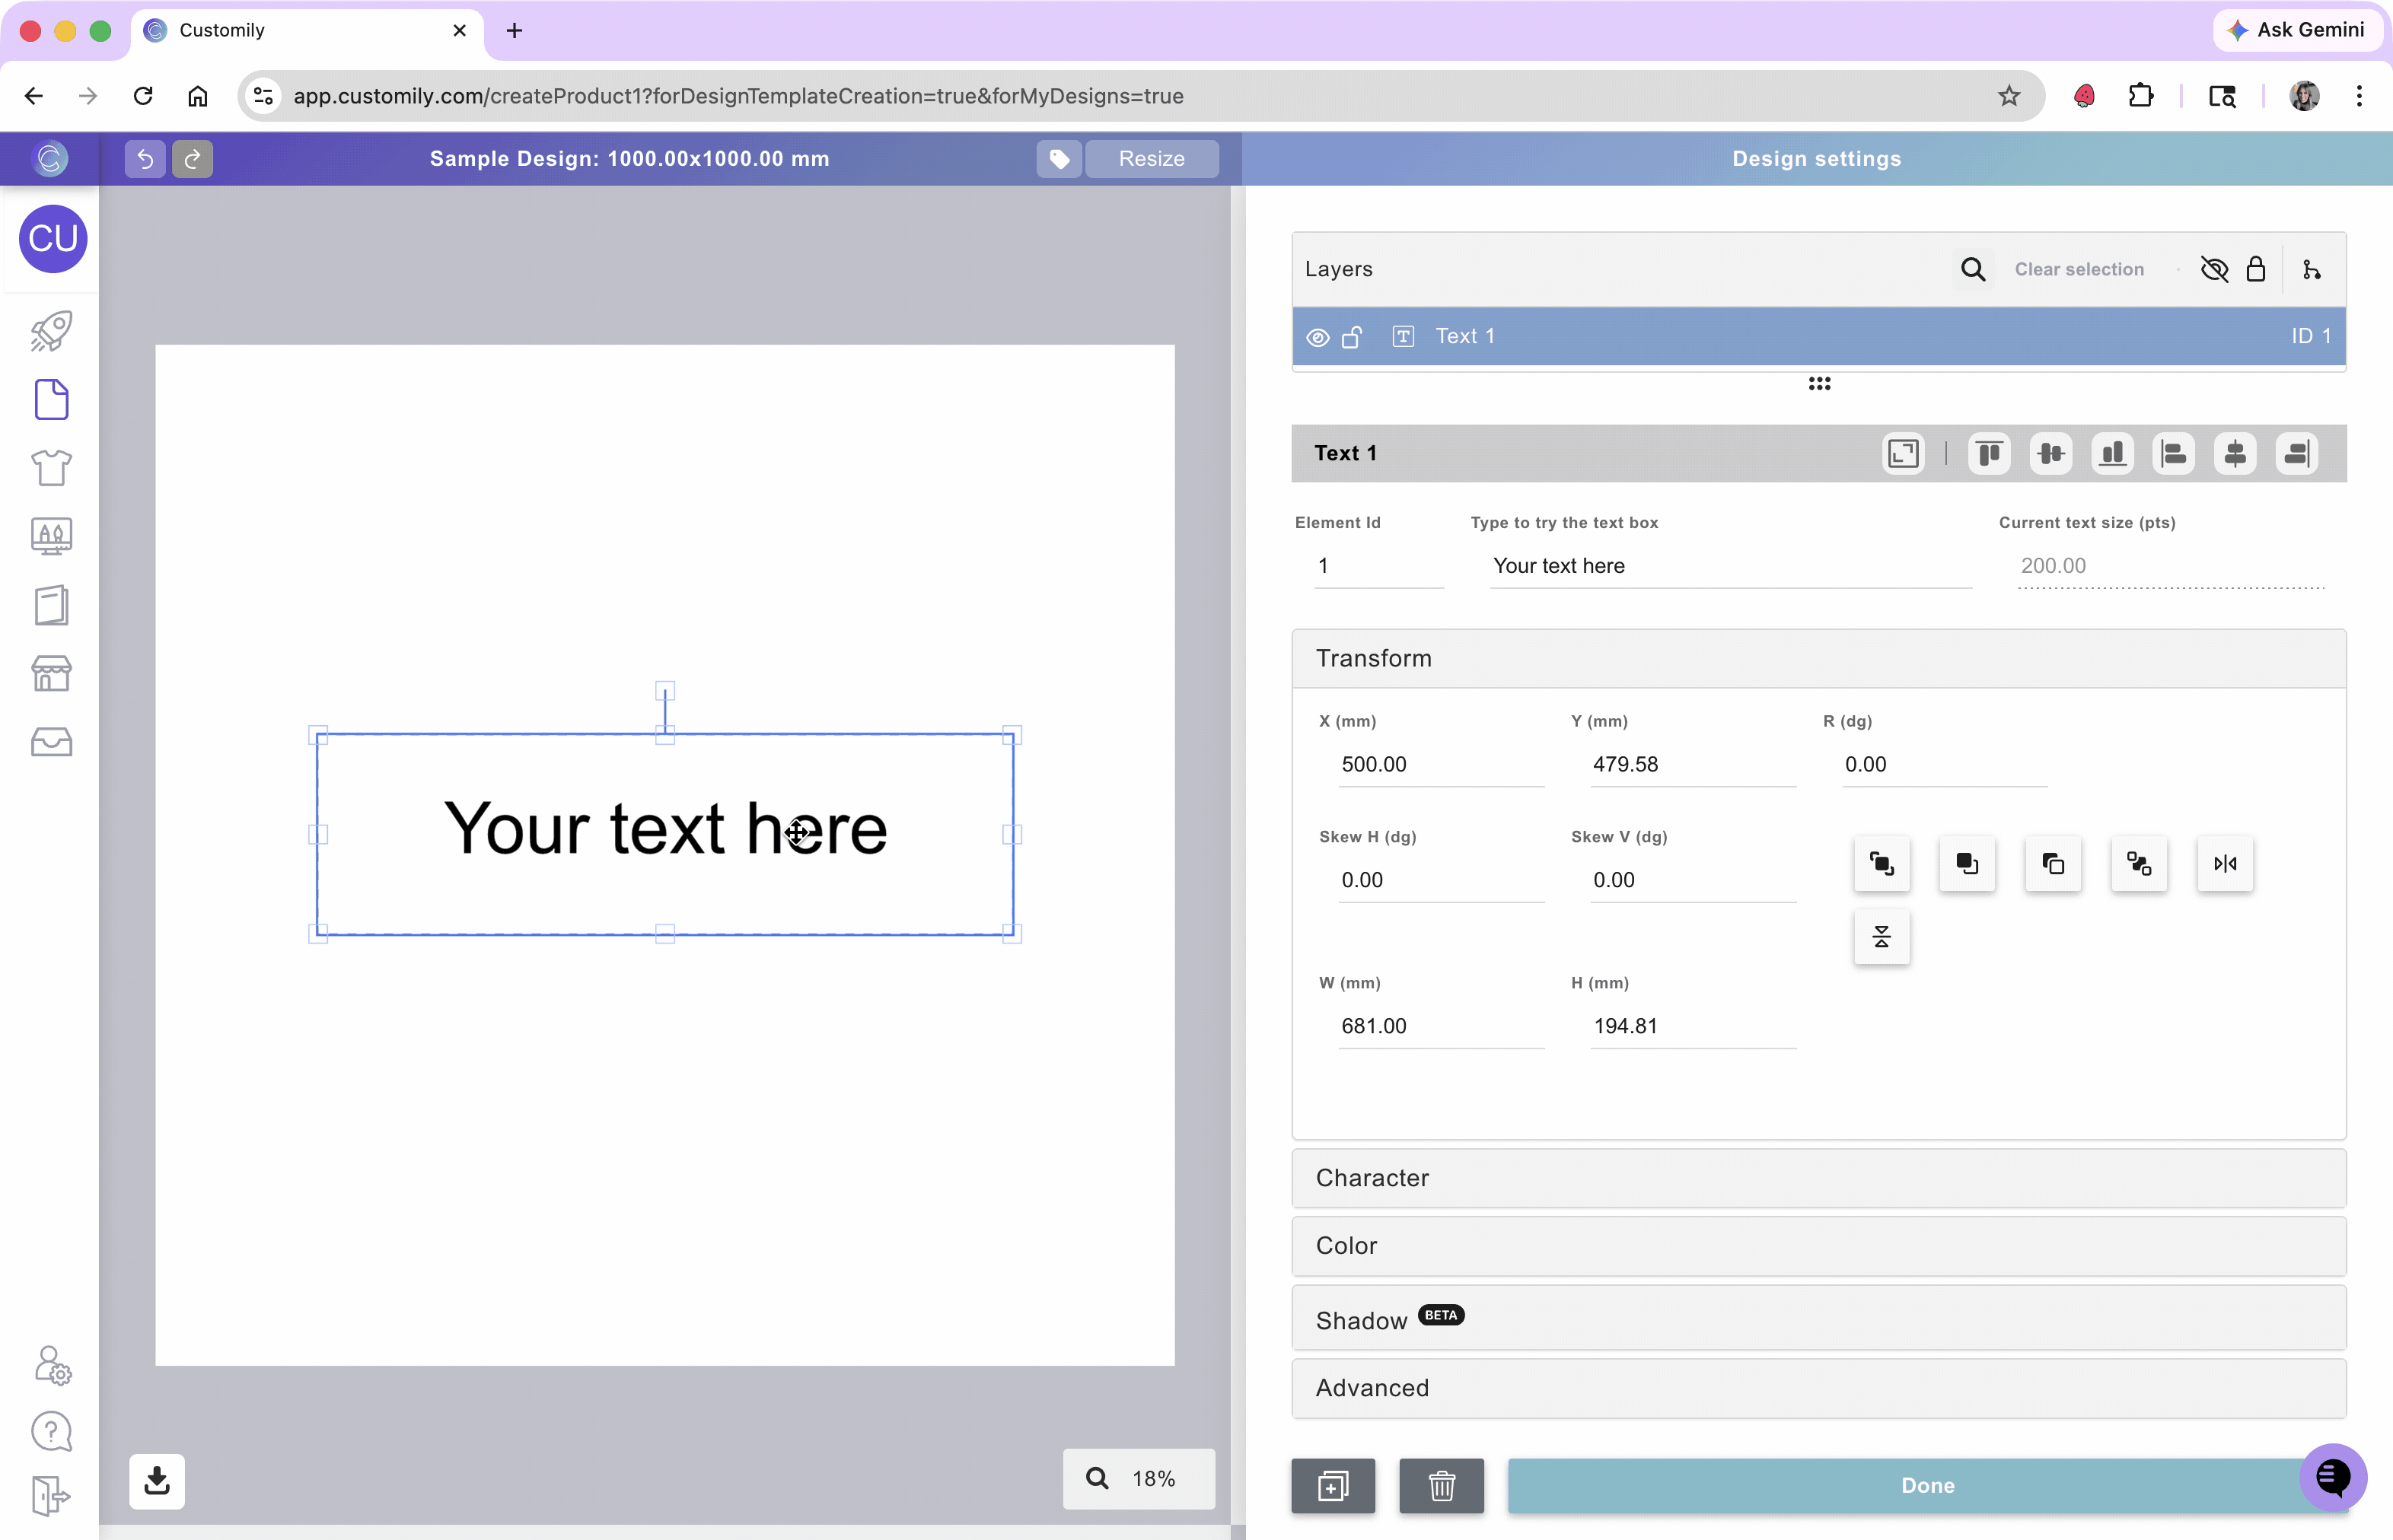Image resolution: width=2393 pixels, height=1540 pixels.
Task: Click the trash delete button
Action: point(1442,1486)
